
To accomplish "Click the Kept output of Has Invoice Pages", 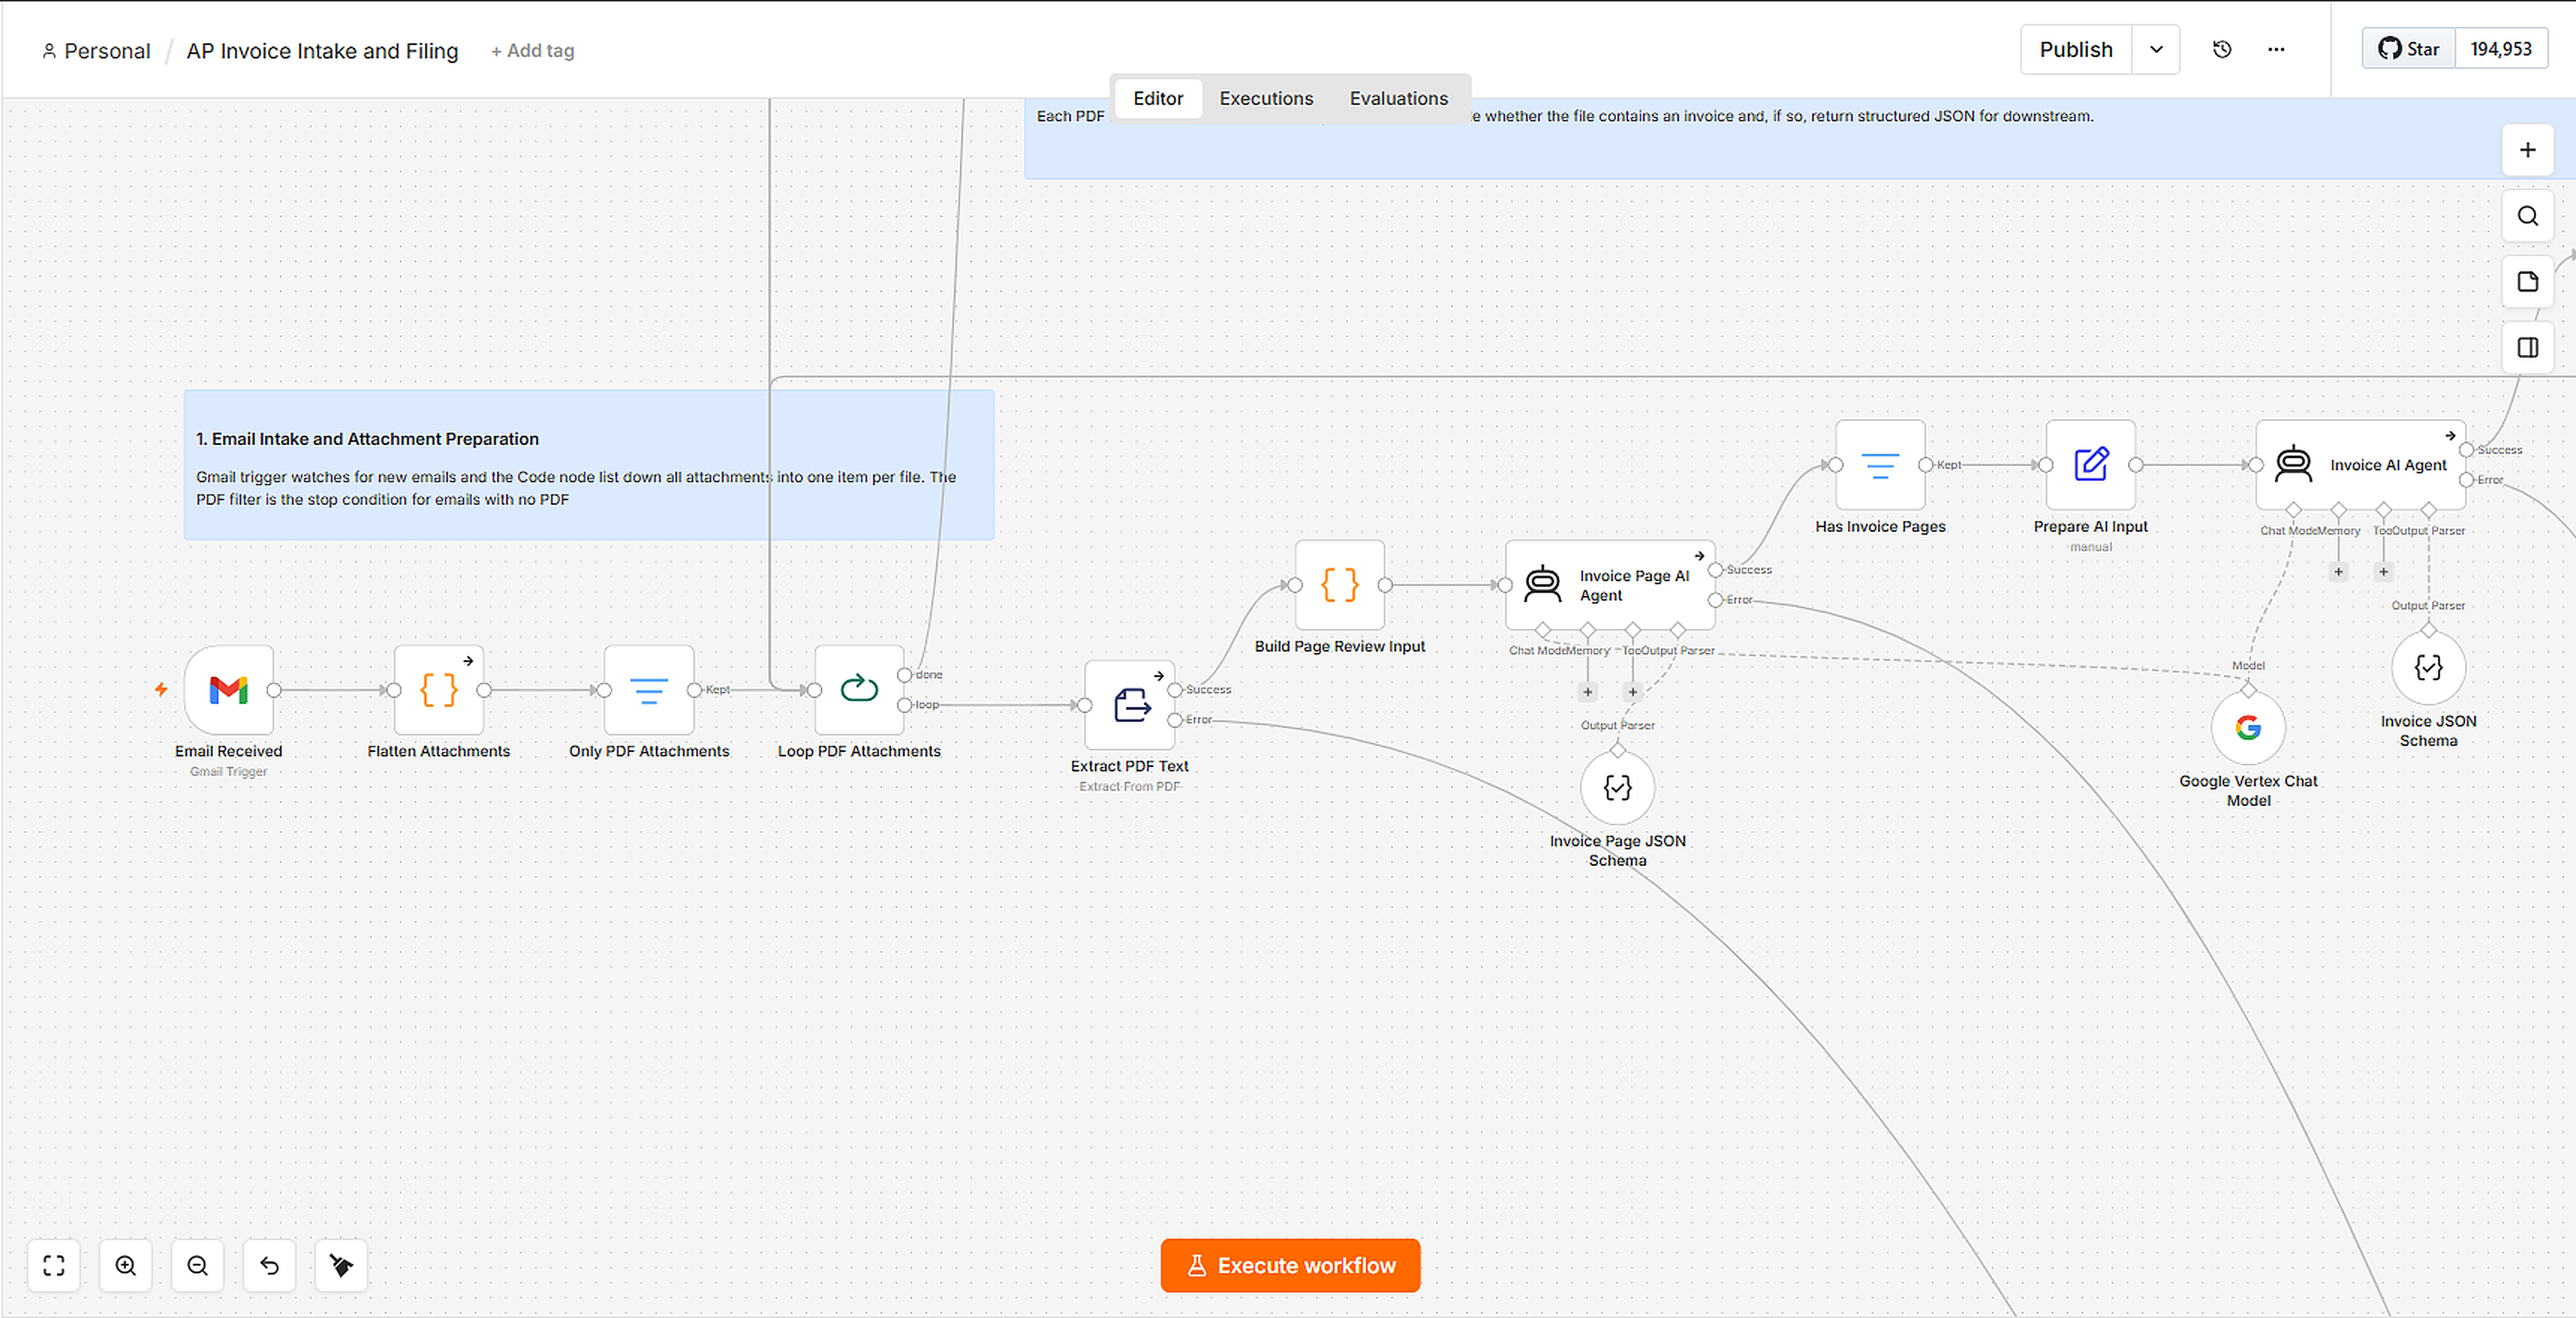I will tap(1926, 465).
